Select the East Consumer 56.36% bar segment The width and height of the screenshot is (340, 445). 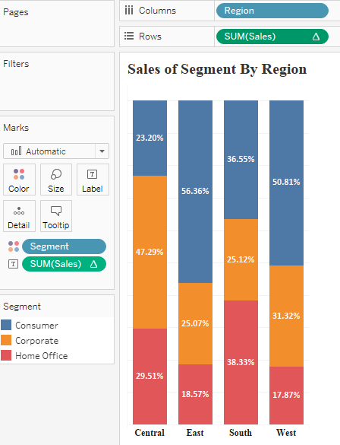195,192
